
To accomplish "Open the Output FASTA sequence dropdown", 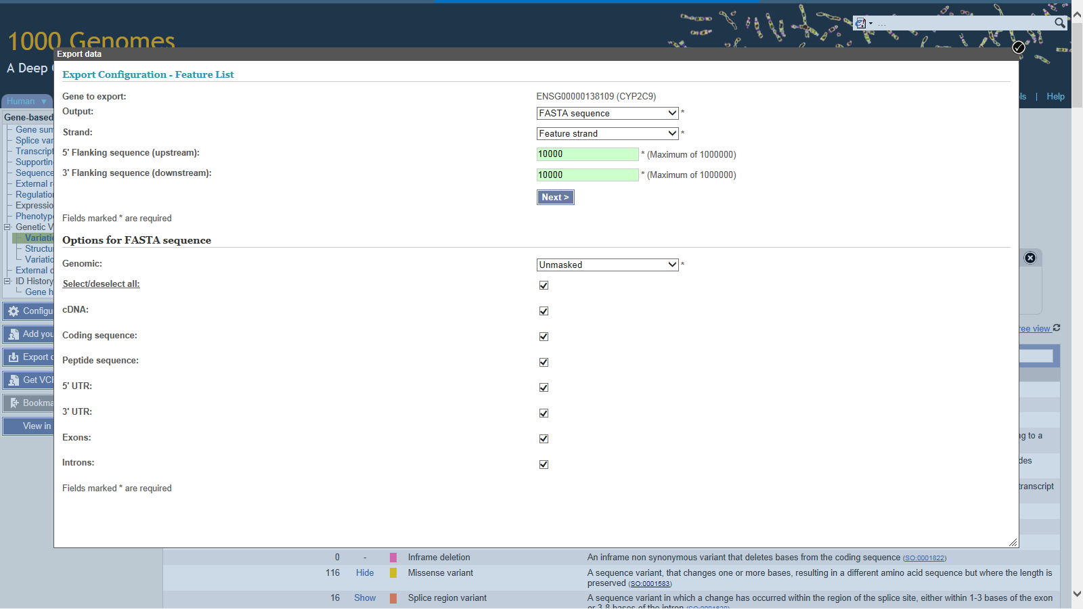I will click(x=608, y=113).
